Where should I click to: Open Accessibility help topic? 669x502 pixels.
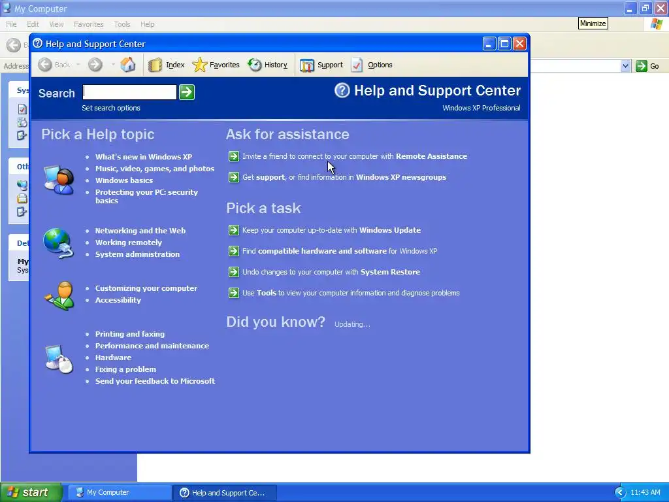pyautogui.click(x=118, y=300)
